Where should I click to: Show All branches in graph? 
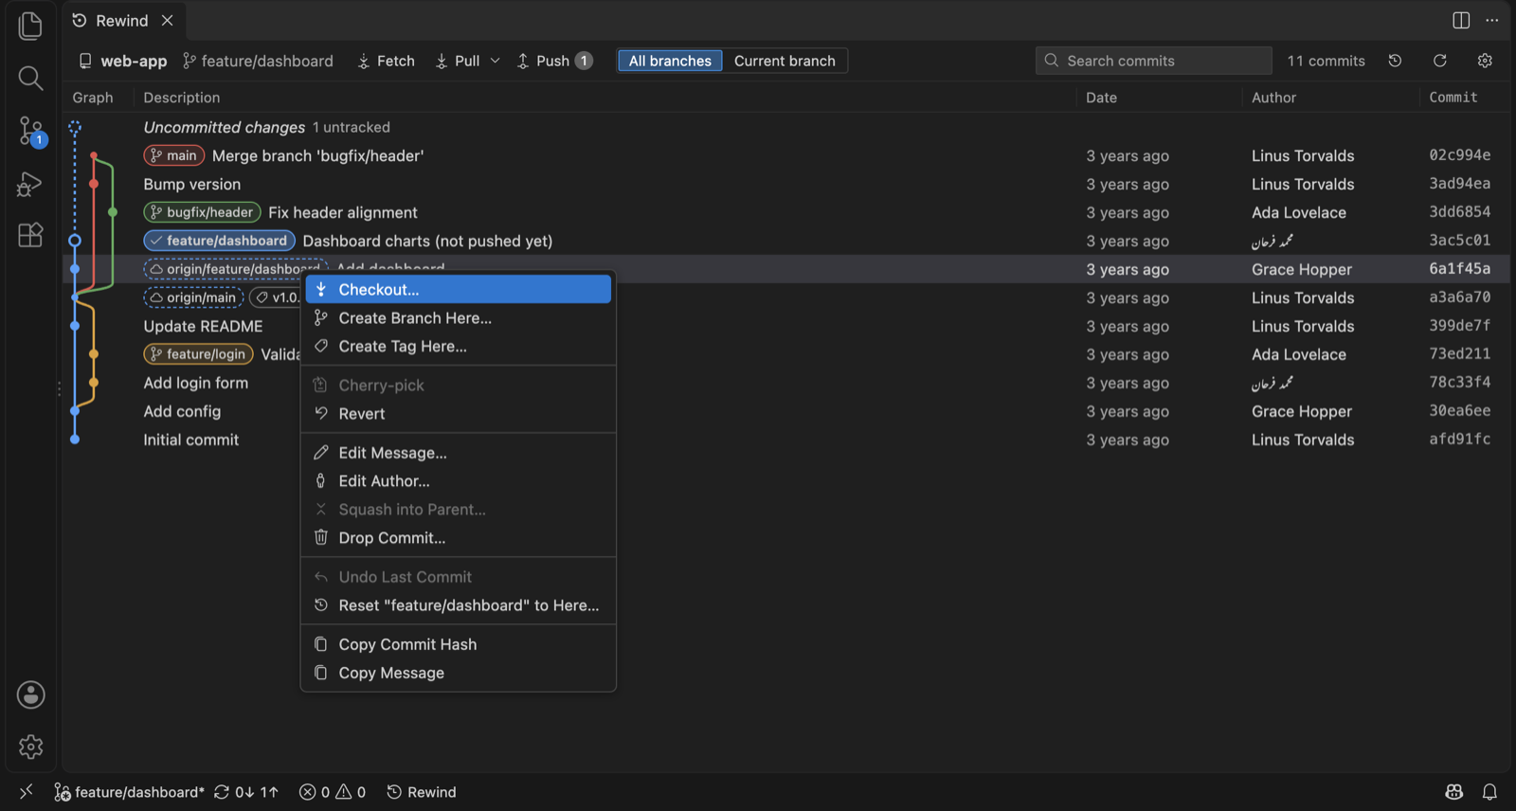click(x=670, y=61)
